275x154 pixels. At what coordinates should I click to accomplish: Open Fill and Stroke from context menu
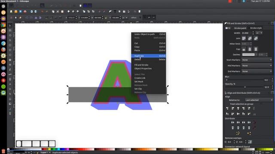tap(149, 65)
